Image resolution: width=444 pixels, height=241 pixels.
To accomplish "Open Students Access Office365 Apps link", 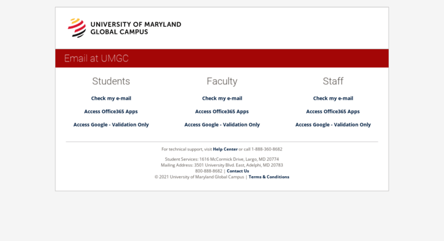I will pyautogui.click(x=111, y=112).
